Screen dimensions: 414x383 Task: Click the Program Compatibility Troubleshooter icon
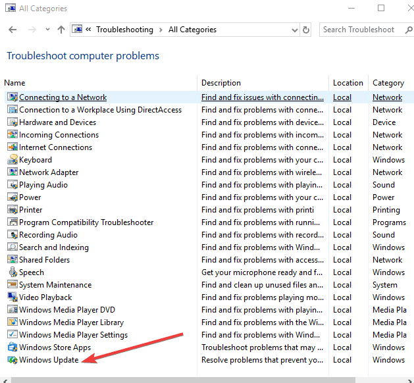tap(13, 222)
